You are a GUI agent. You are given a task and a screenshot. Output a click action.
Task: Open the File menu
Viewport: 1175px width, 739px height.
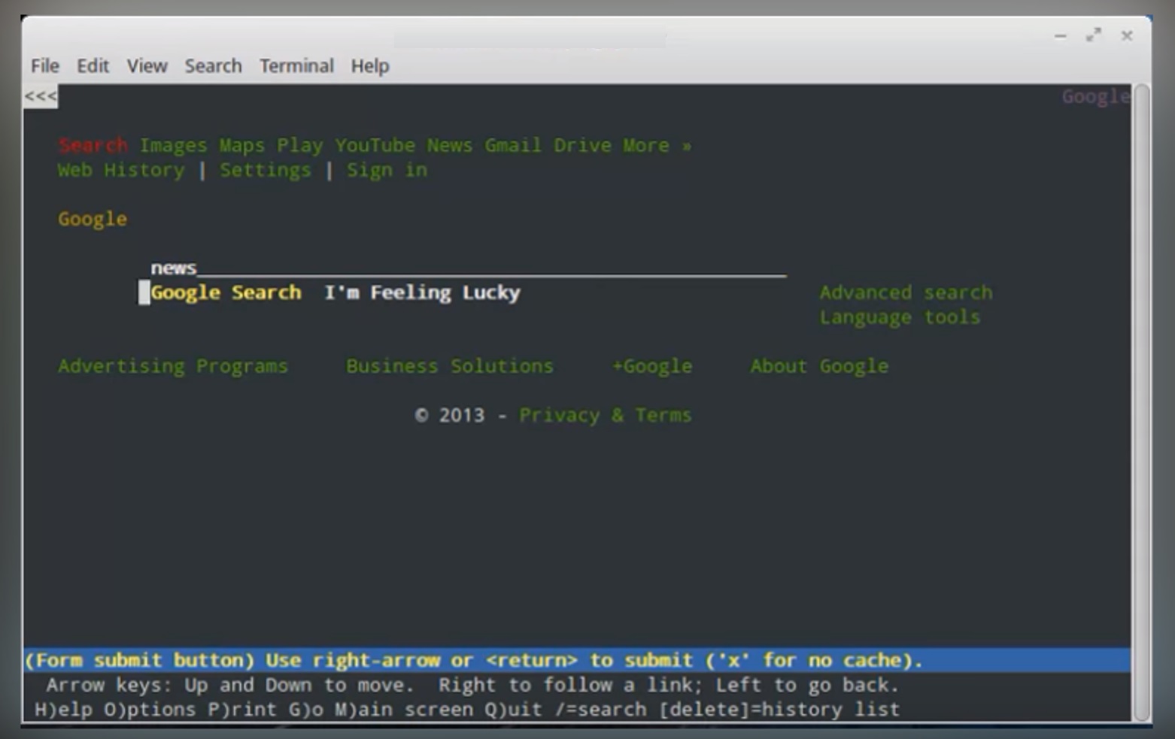44,66
